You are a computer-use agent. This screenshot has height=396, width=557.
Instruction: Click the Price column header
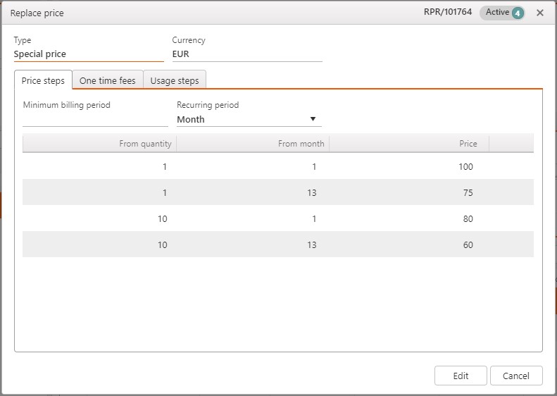click(x=409, y=144)
